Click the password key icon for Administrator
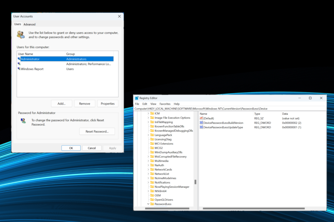334x222 pixels. pos(23,121)
